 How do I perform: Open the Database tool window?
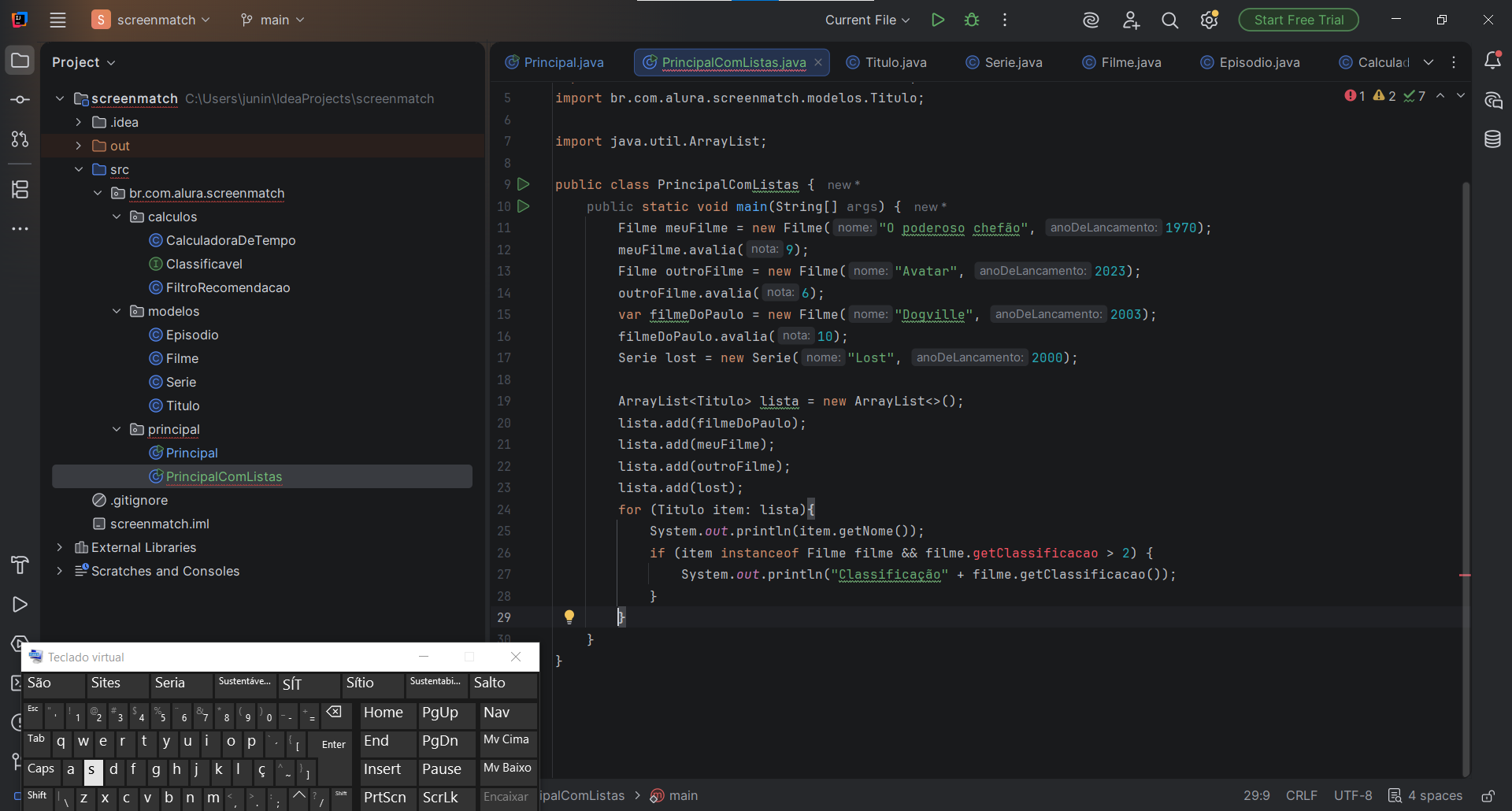click(x=1492, y=139)
